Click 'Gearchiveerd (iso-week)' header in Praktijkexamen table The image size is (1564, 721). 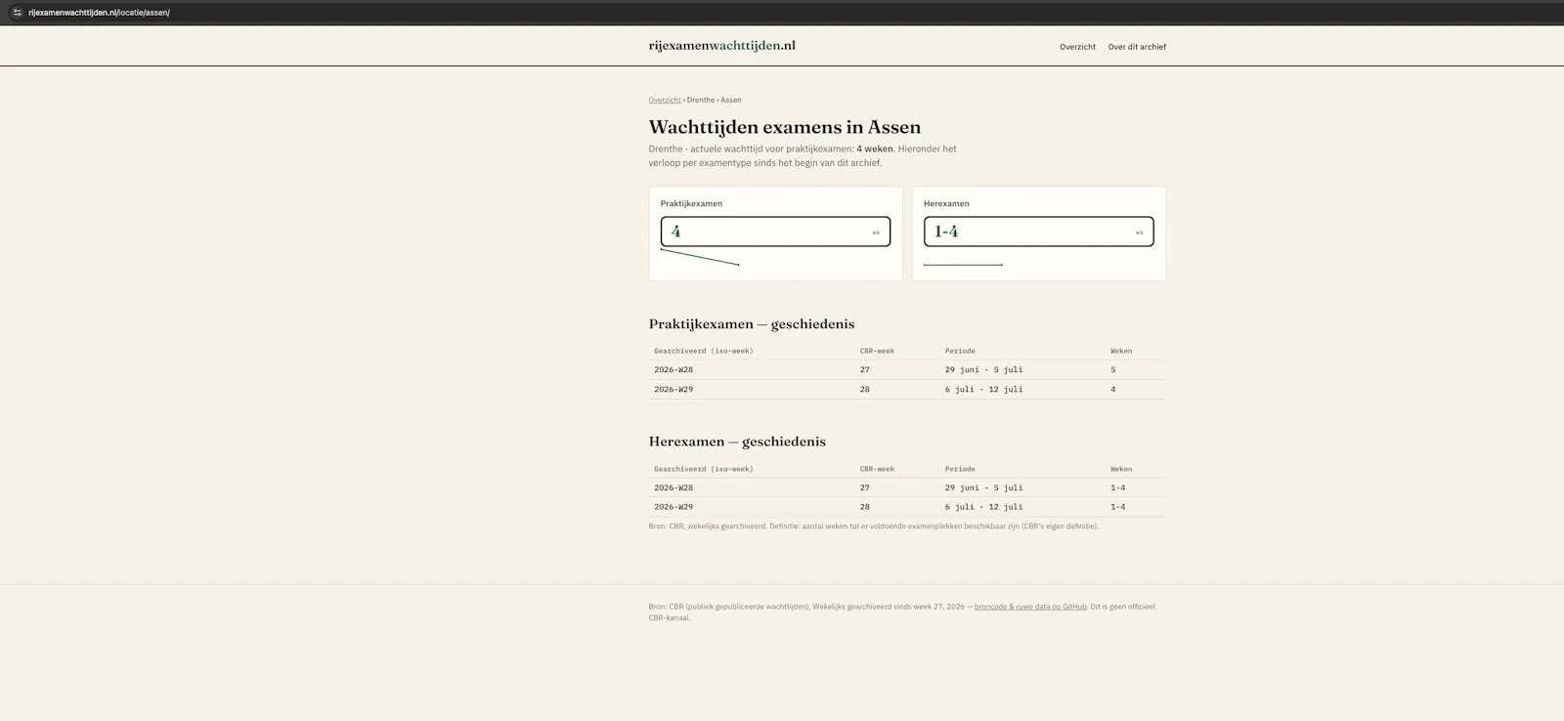point(704,351)
